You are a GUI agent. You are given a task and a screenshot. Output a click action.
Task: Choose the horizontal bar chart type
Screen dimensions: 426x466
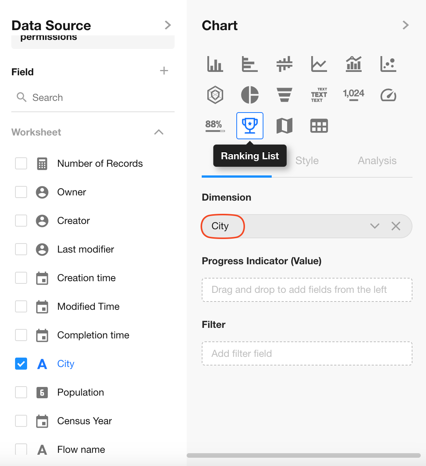250,64
